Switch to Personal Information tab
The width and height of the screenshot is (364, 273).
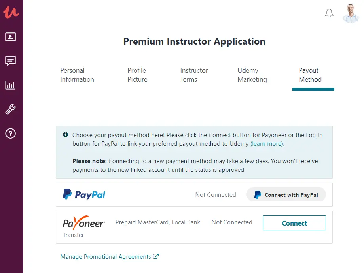77,75
